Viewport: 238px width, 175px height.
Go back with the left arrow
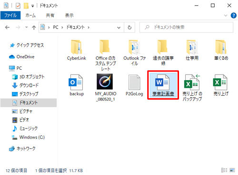coord(7,28)
